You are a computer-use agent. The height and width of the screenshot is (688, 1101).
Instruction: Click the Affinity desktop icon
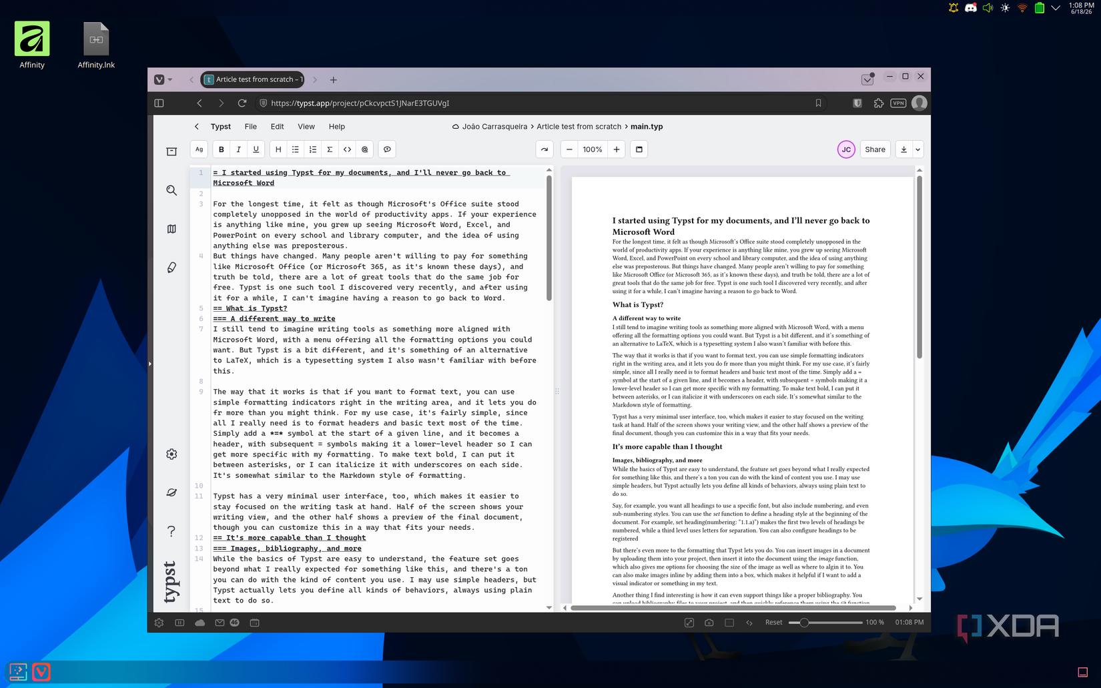click(x=32, y=45)
